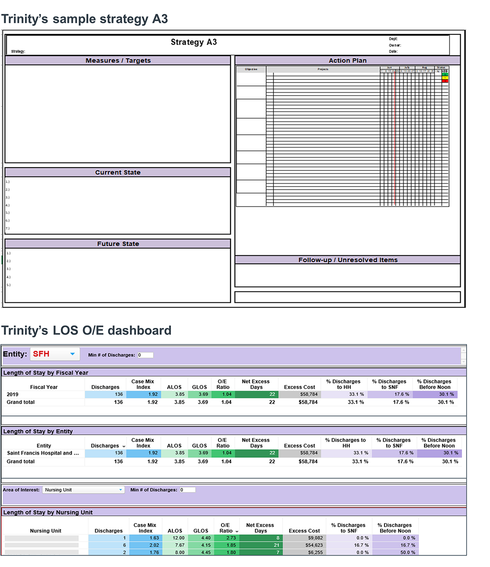Open the Entity SFH dropdown
This screenshot has height=567, width=490.
(72, 354)
